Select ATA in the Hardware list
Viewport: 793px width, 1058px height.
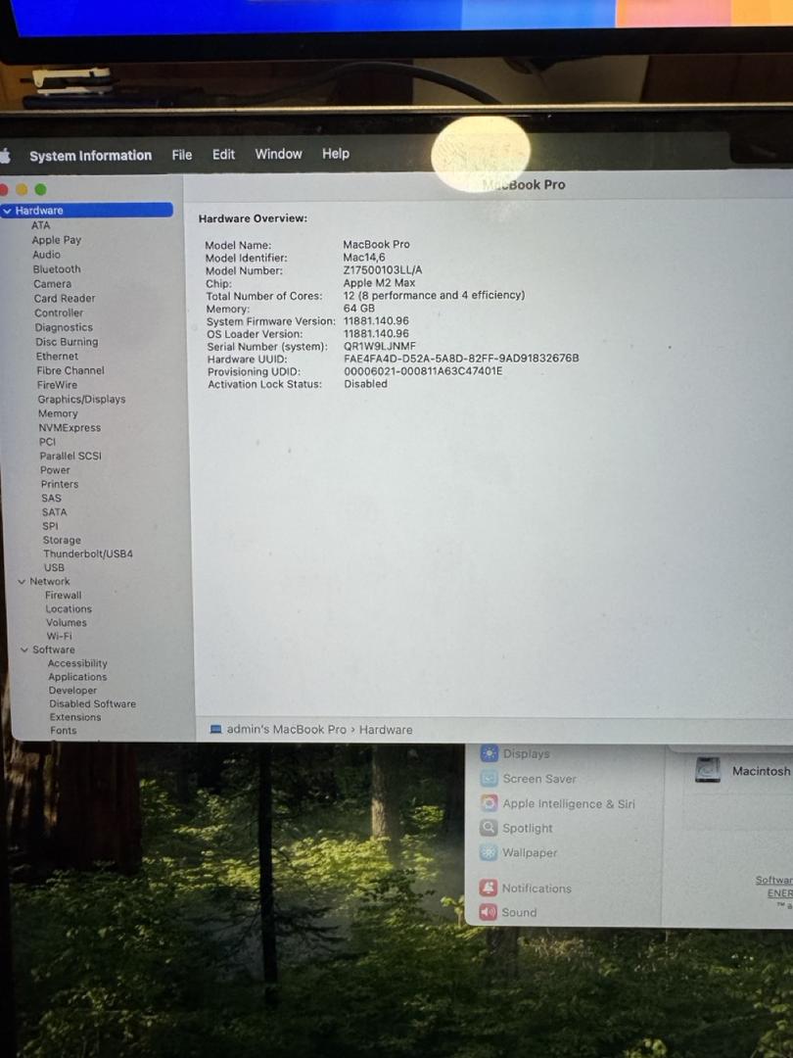click(x=40, y=225)
